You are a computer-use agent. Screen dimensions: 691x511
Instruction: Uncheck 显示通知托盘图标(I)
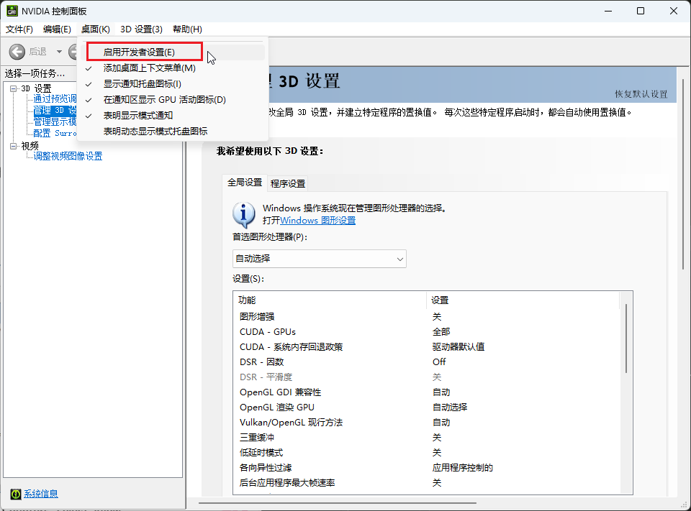pos(173,84)
